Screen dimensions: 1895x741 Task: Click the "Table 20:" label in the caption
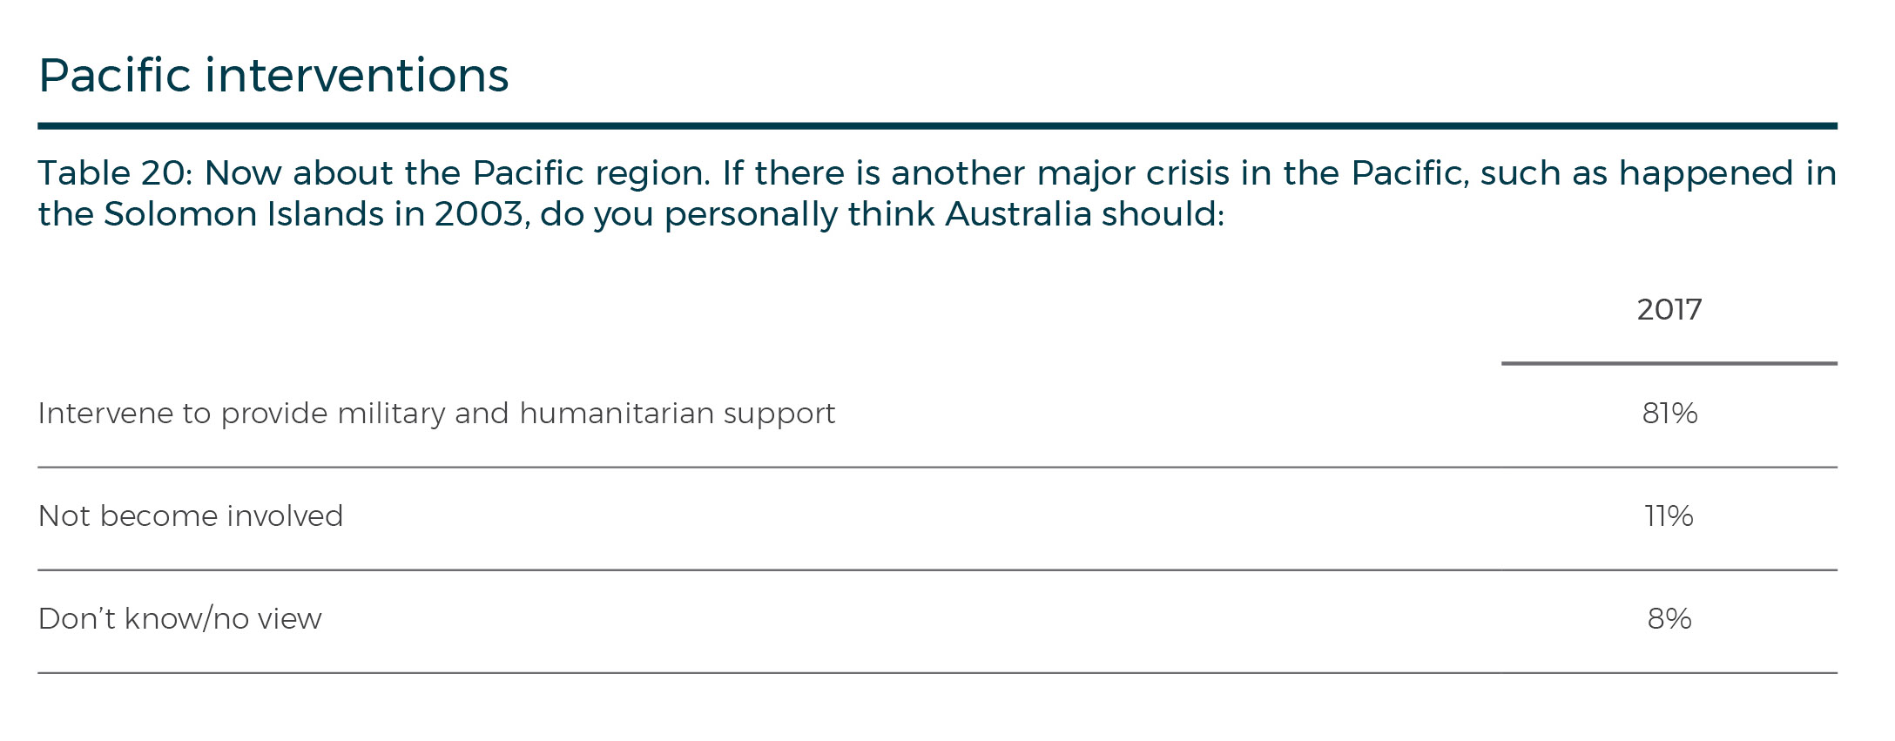pos(114,173)
